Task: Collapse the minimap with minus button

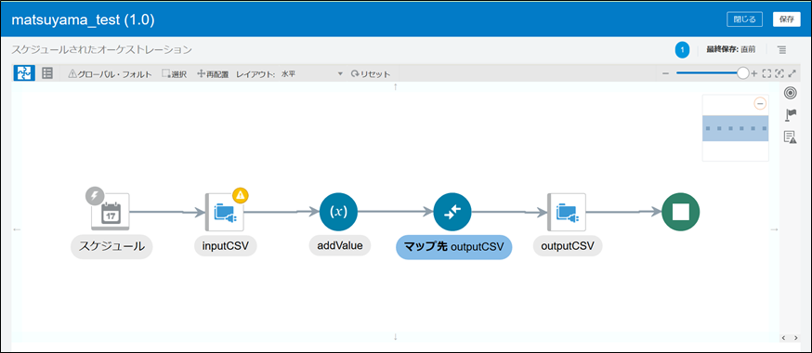Action: pyautogui.click(x=760, y=103)
